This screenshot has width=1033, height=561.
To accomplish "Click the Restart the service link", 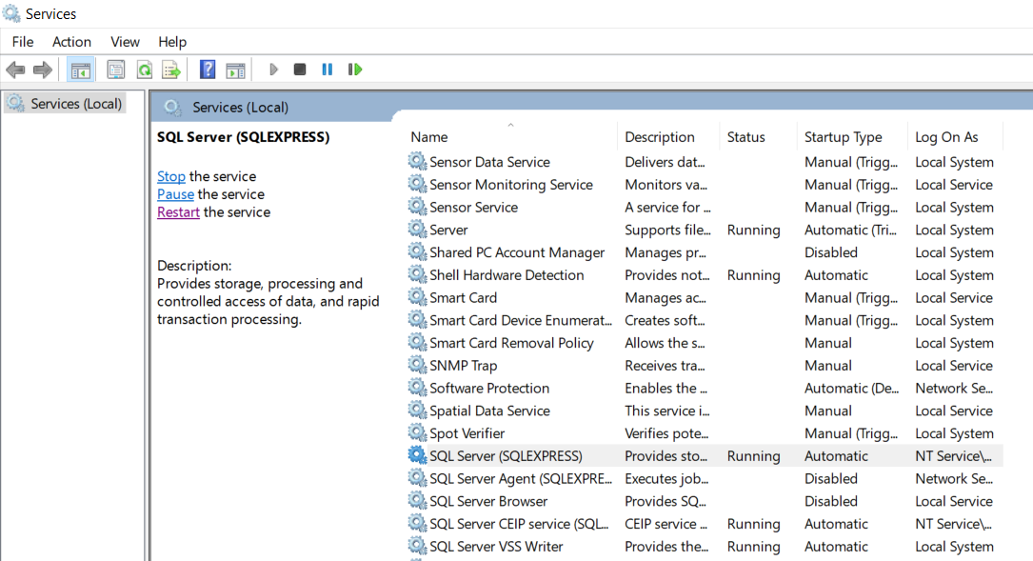I will tap(178, 212).
